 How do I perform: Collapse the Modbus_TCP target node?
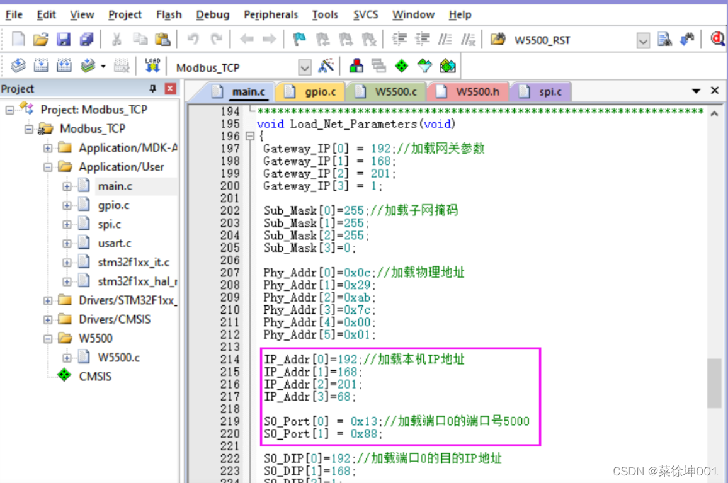(29, 128)
